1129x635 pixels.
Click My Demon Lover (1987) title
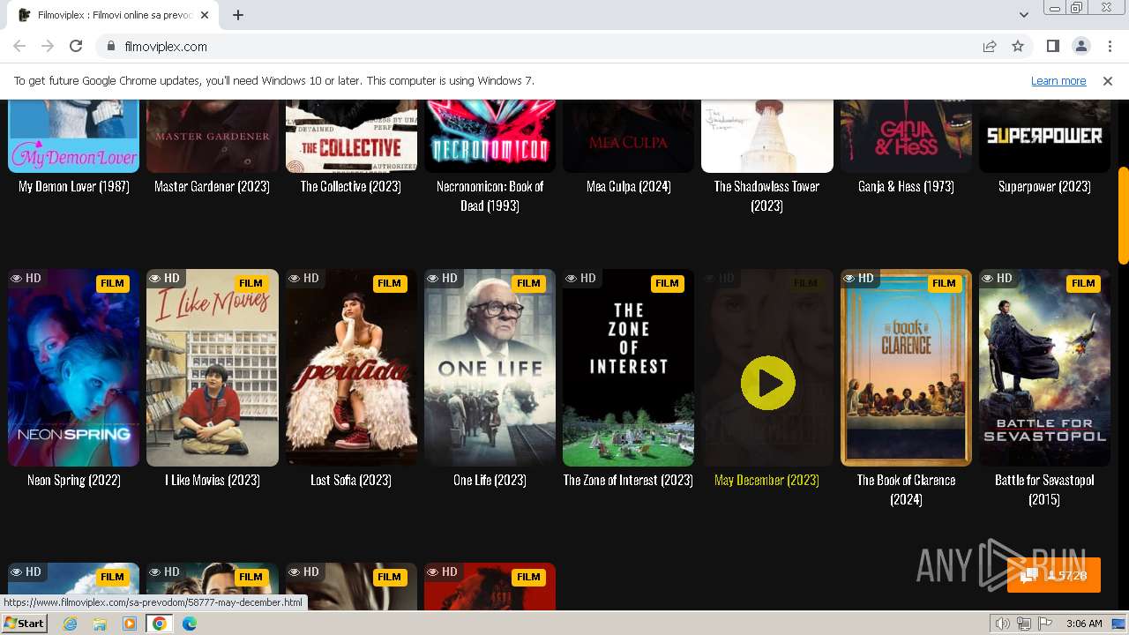click(x=74, y=186)
